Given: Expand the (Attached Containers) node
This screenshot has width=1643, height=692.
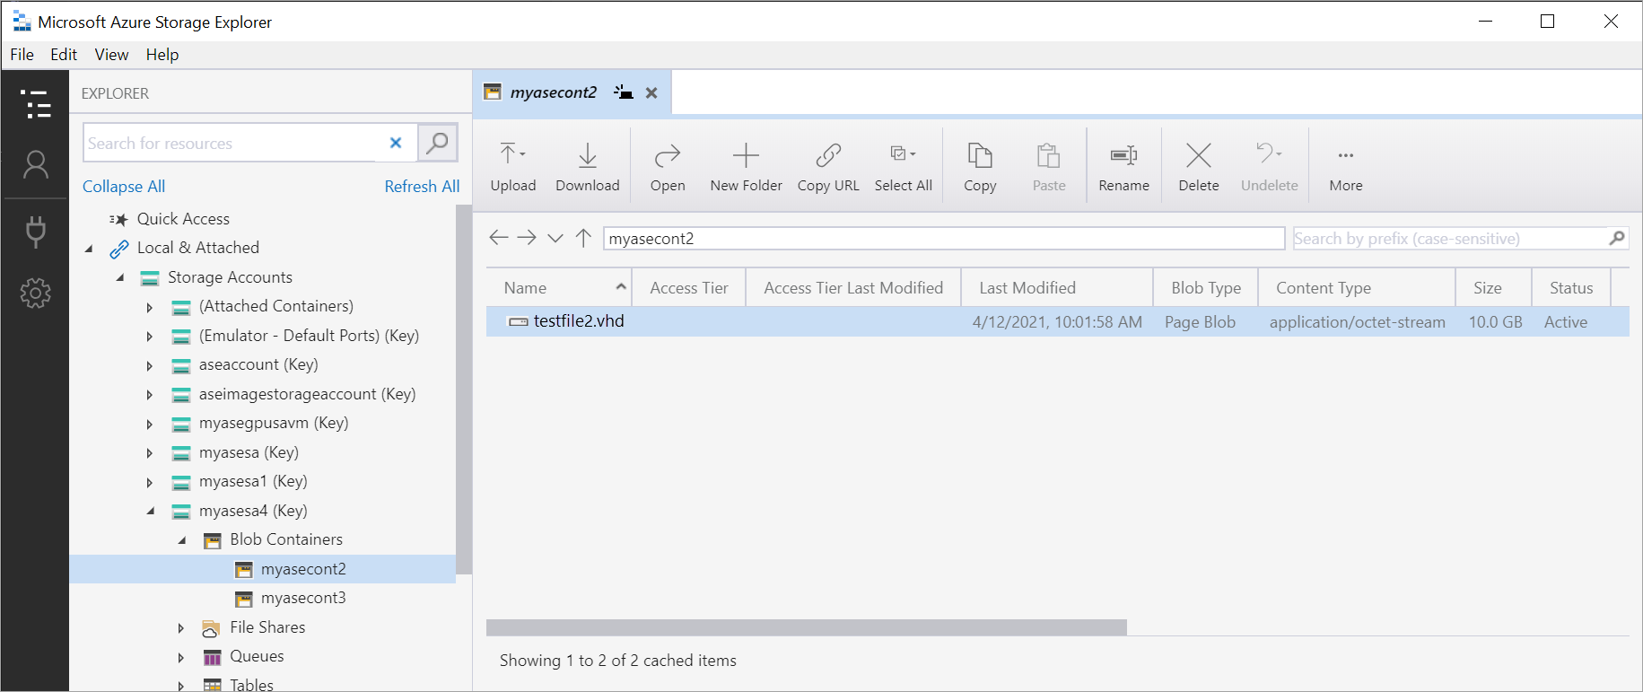Looking at the screenshot, I should [x=150, y=307].
